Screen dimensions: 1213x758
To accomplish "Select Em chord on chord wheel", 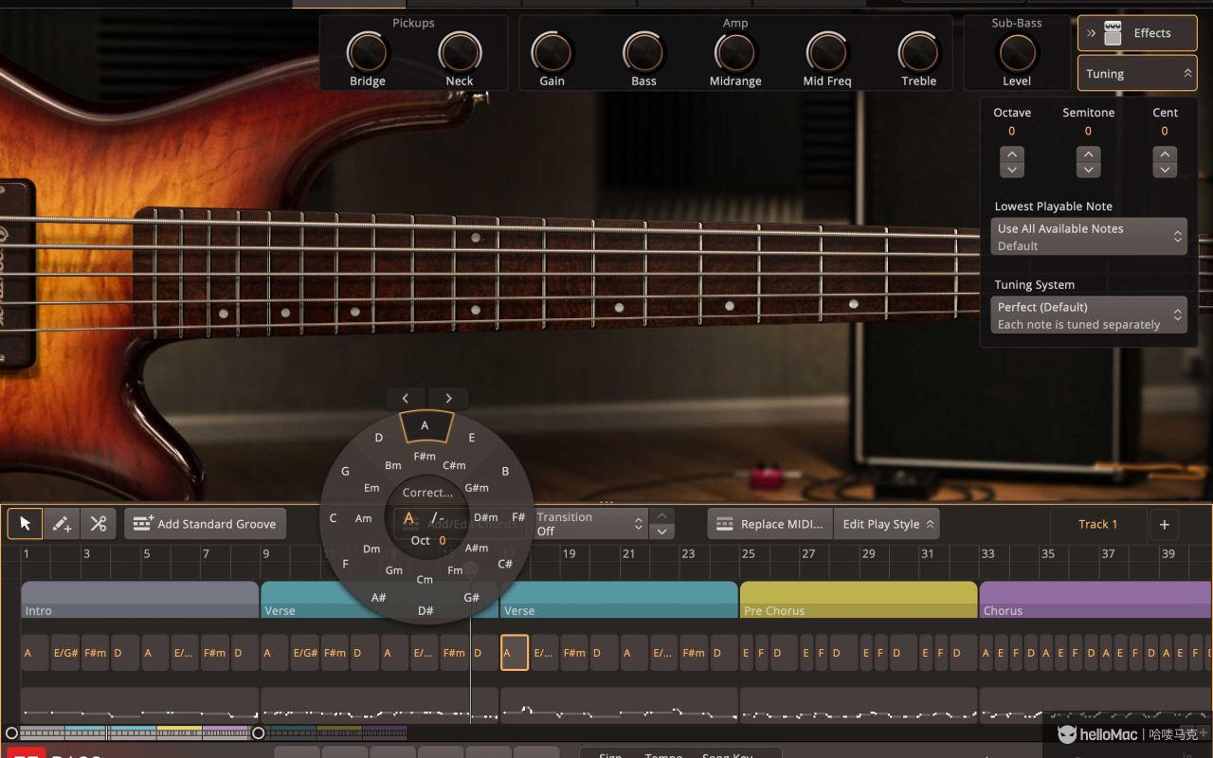I will (371, 488).
